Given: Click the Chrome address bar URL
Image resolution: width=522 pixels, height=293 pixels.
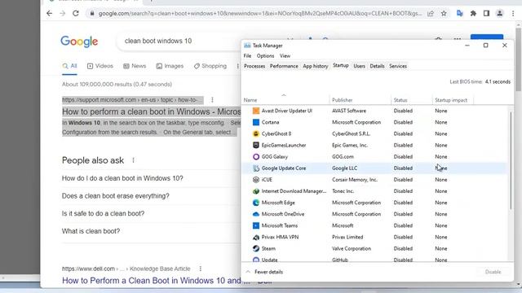Looking at the screenshot, I should [x=259, y=14].
